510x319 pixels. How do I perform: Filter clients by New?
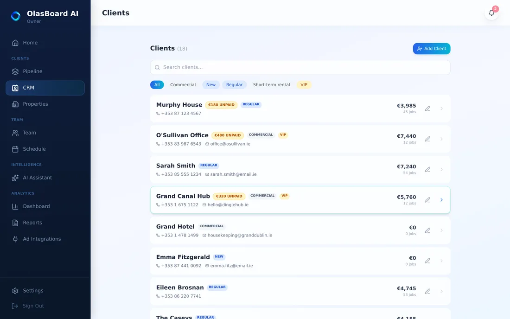tap(211, 84)
